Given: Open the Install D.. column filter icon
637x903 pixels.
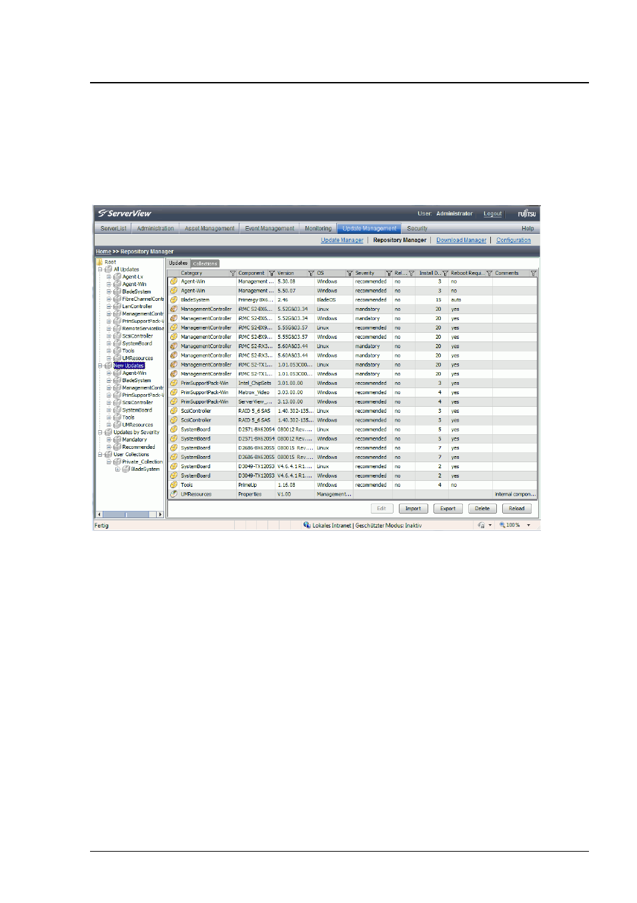Looking at the screenshot, I should point(445,273).
